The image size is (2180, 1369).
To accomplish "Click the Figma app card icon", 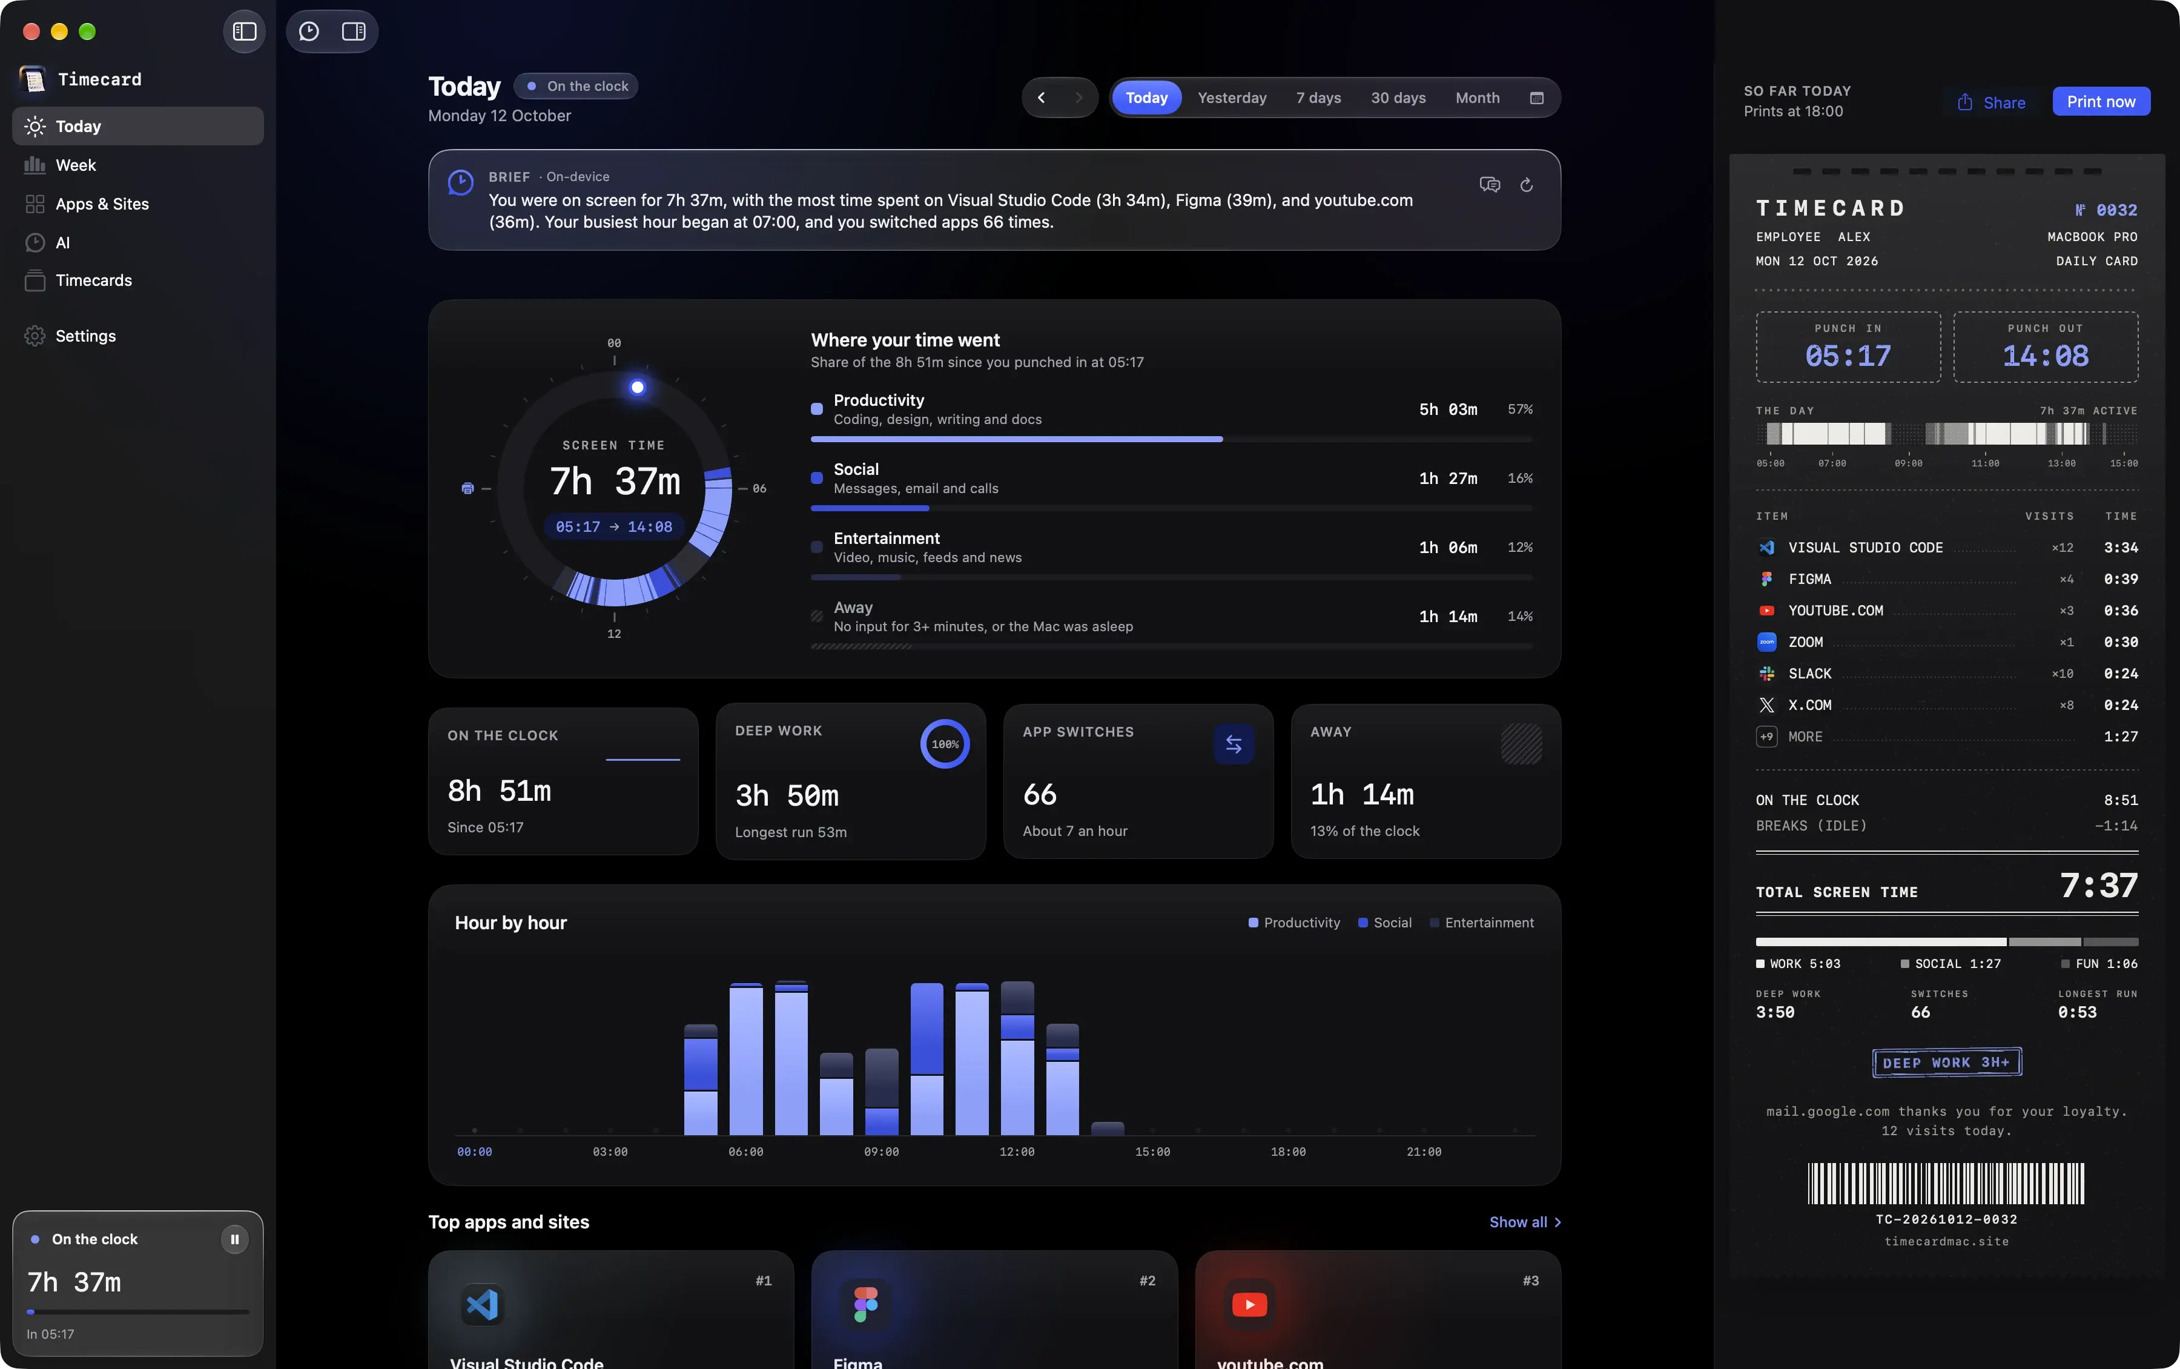I will point(866,1304).
